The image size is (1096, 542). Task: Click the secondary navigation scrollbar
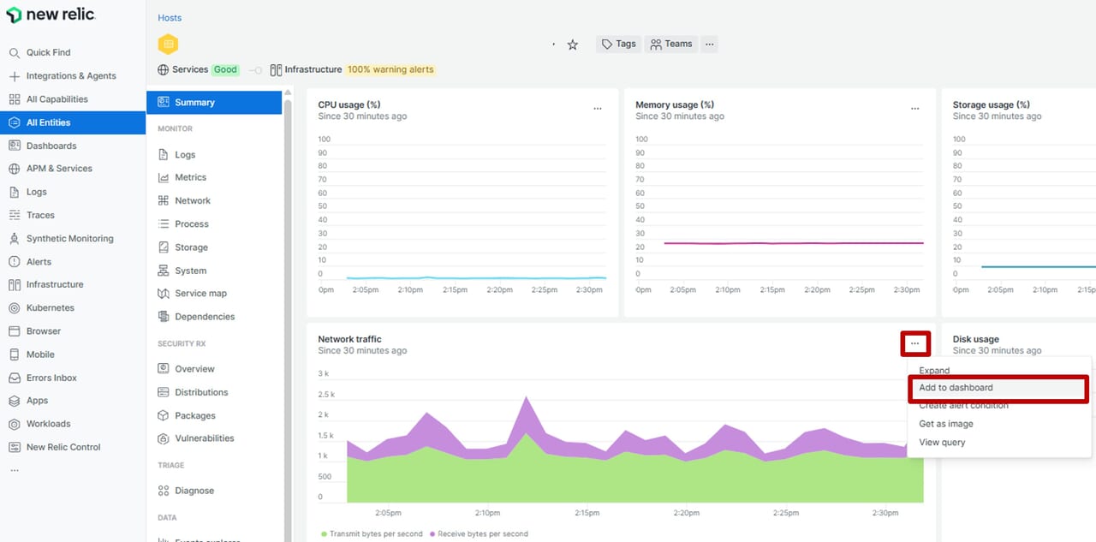[x=288, y=300]
